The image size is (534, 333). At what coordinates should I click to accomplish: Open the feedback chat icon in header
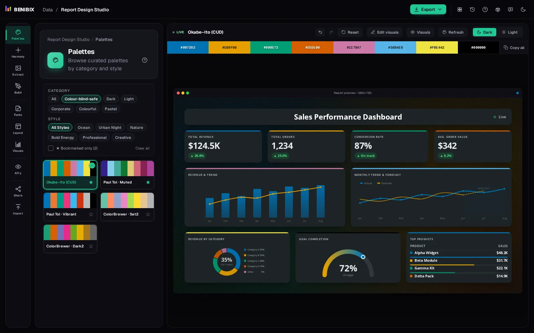point(510,10)
